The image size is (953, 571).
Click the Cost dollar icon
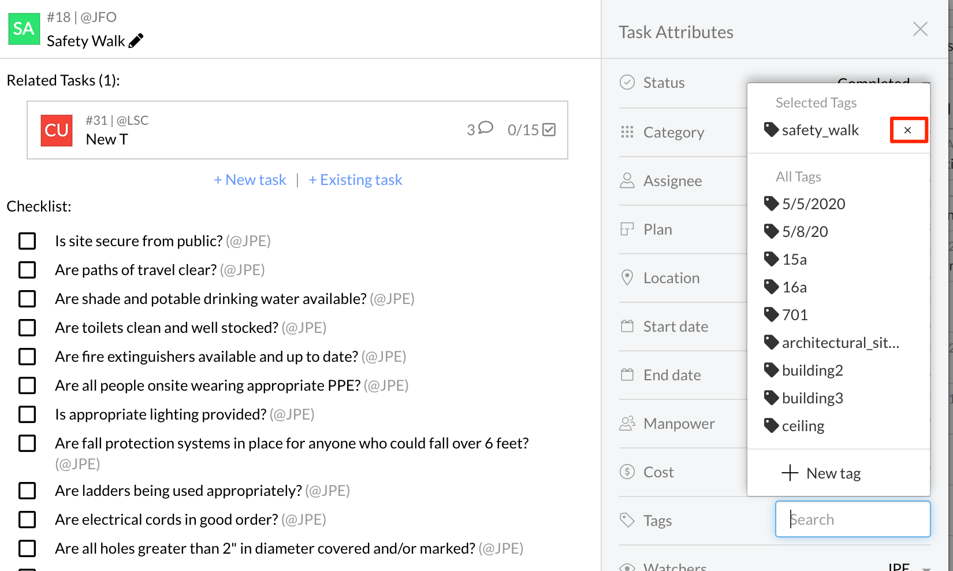(x=627, y=472)
